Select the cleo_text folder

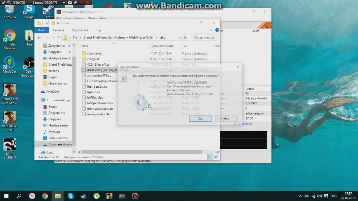click(x=93, y=59)
